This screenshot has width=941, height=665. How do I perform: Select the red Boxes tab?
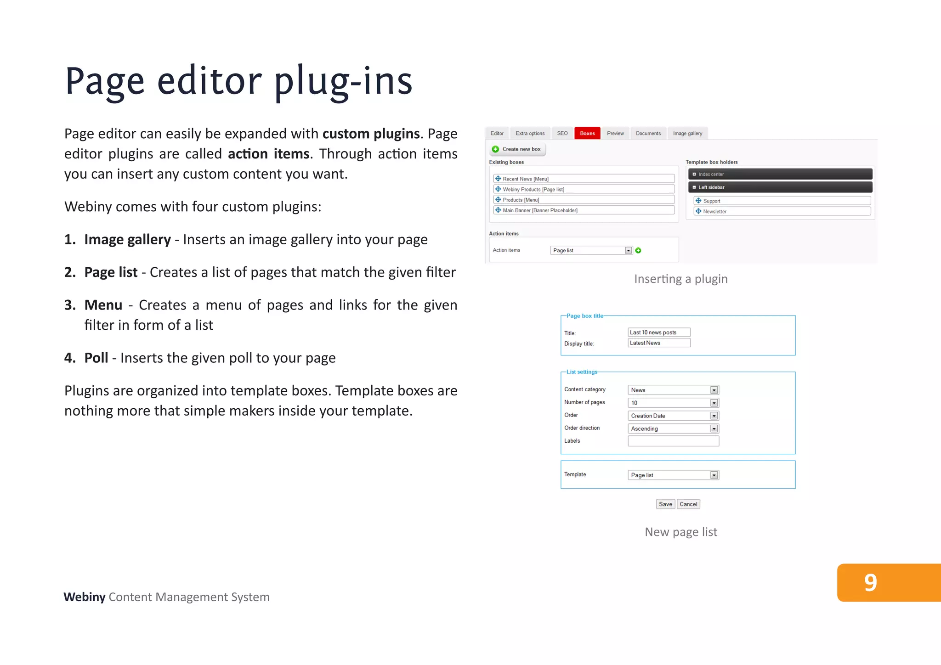coord(587,133)
